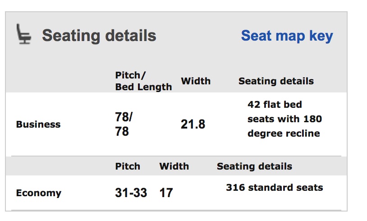Select the Business class row label

click(x=38, y=124)
